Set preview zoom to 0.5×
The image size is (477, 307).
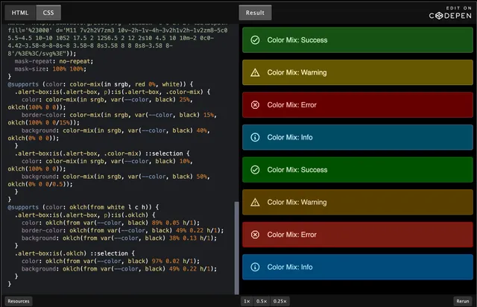[x=262, y=301]
